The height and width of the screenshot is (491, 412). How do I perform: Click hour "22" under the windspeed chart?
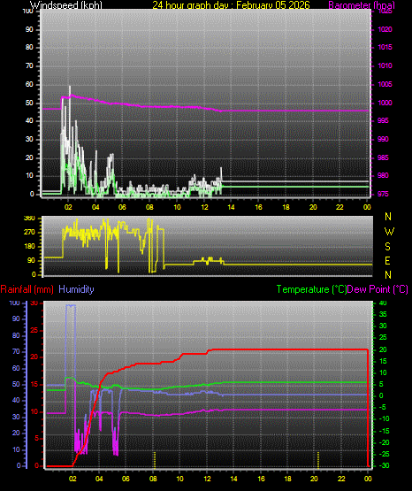tap(340, 207)
